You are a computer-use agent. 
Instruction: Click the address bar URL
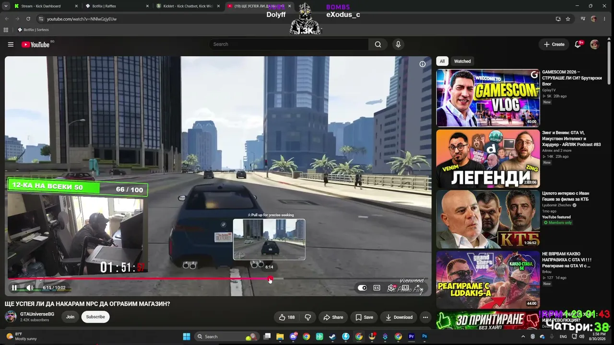[82, 19]
